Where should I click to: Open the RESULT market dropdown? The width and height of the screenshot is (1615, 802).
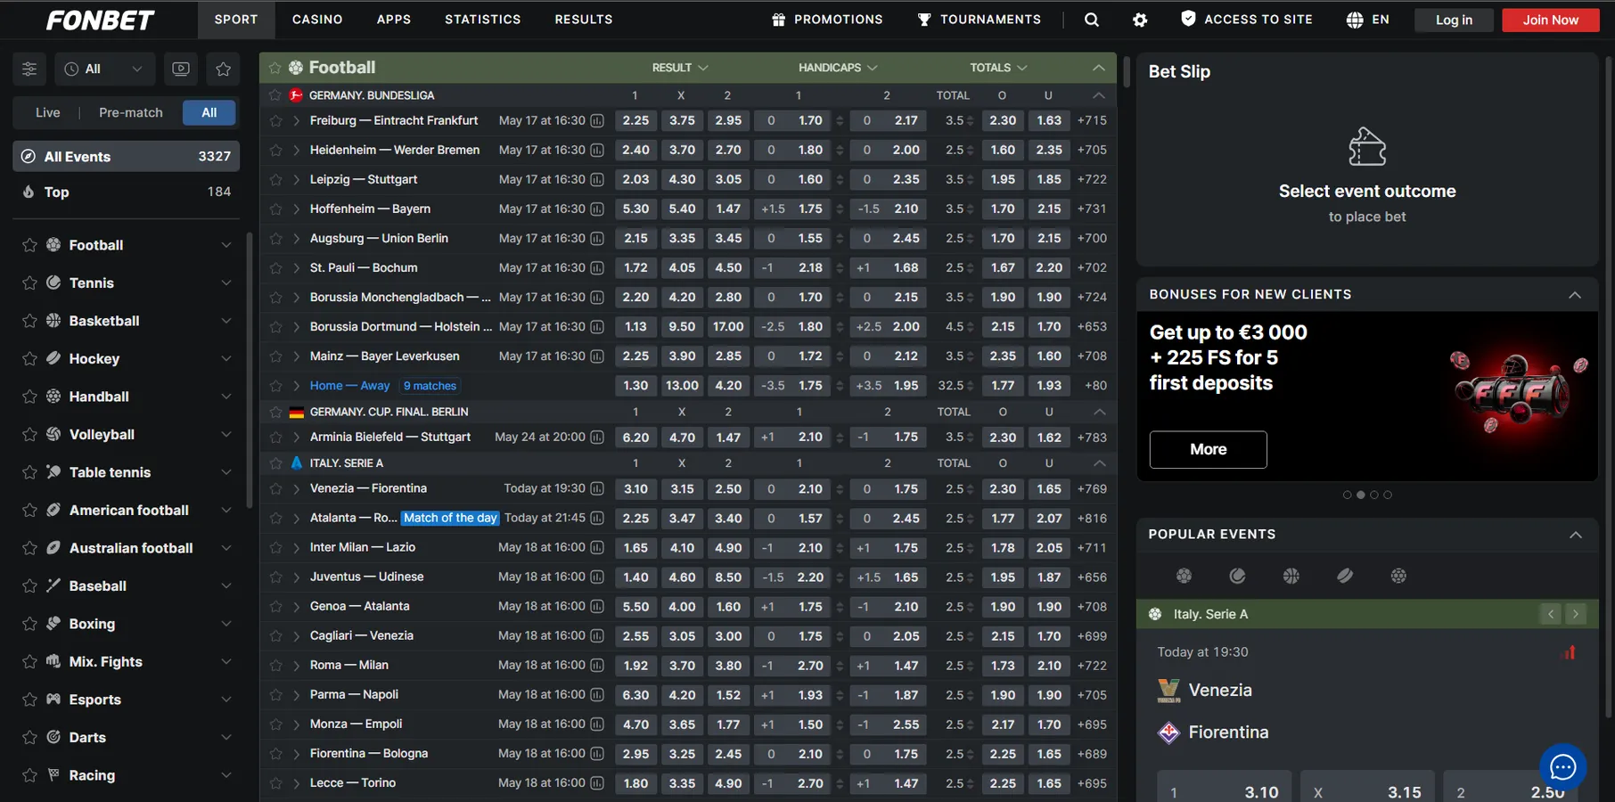click(x=679, y=68)
